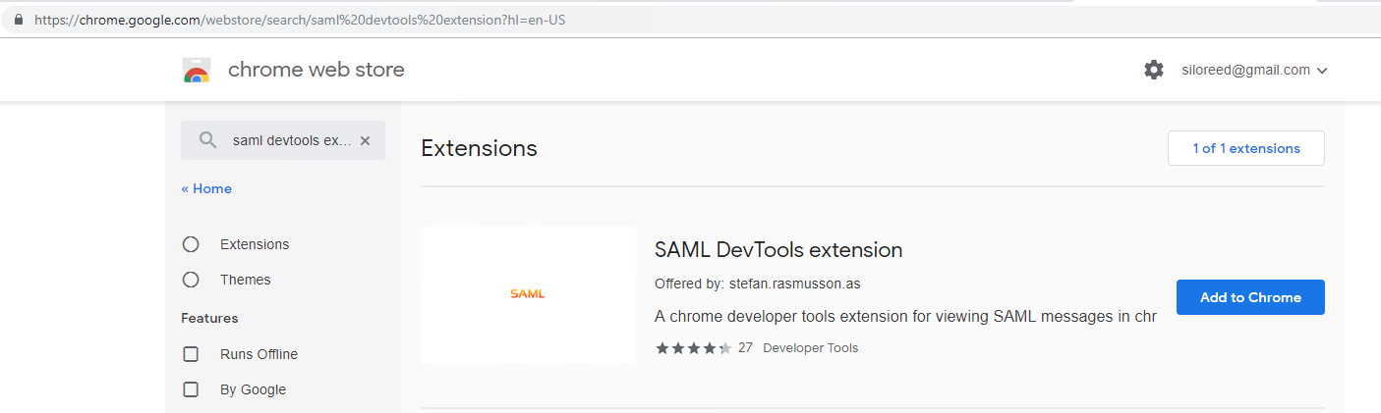Screen dimensions: 1381x413
Task: Check the By Google filter
Action: pos(191,389)
